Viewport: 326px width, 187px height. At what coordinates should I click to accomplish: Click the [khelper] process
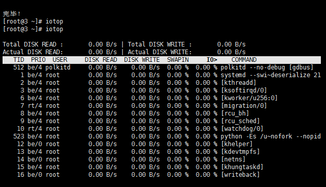237,144
